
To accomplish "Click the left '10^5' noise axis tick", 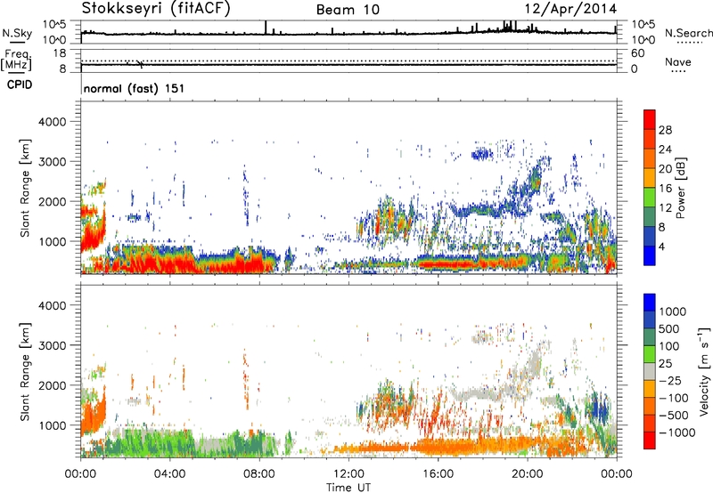I will 55,25.
